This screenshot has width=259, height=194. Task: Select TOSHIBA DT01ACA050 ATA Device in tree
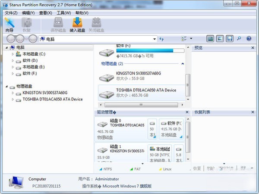coord(52,99)
